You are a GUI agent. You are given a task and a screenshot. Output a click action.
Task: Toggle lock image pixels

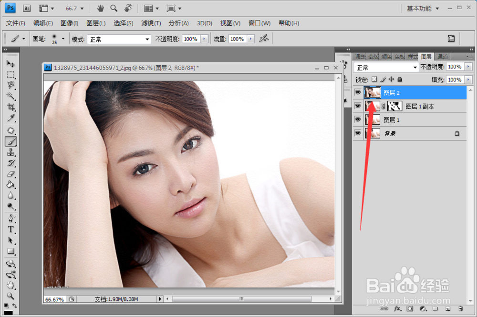click(x=383, y=79)
